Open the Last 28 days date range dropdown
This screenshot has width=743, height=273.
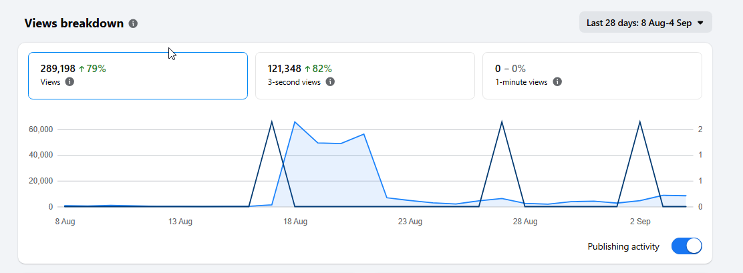(x=645, y=22)
